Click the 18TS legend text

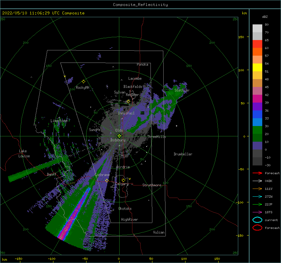pos(269,212)
